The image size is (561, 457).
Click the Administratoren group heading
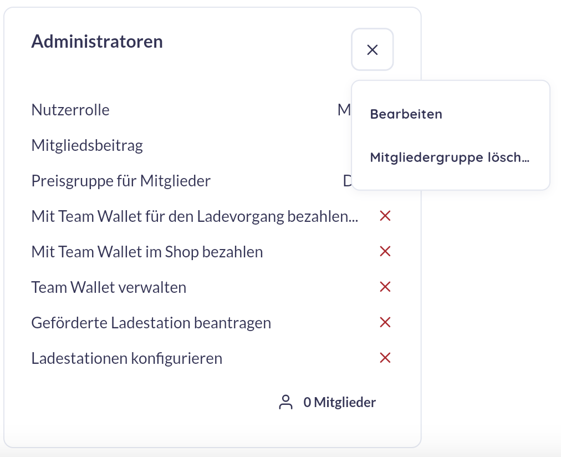[97, 42]
